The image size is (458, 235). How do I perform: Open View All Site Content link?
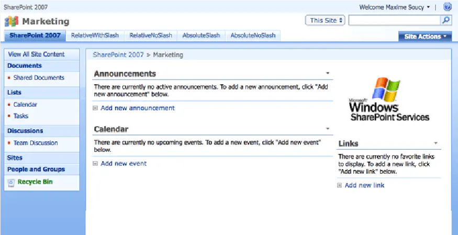click(x=37, y=54)
